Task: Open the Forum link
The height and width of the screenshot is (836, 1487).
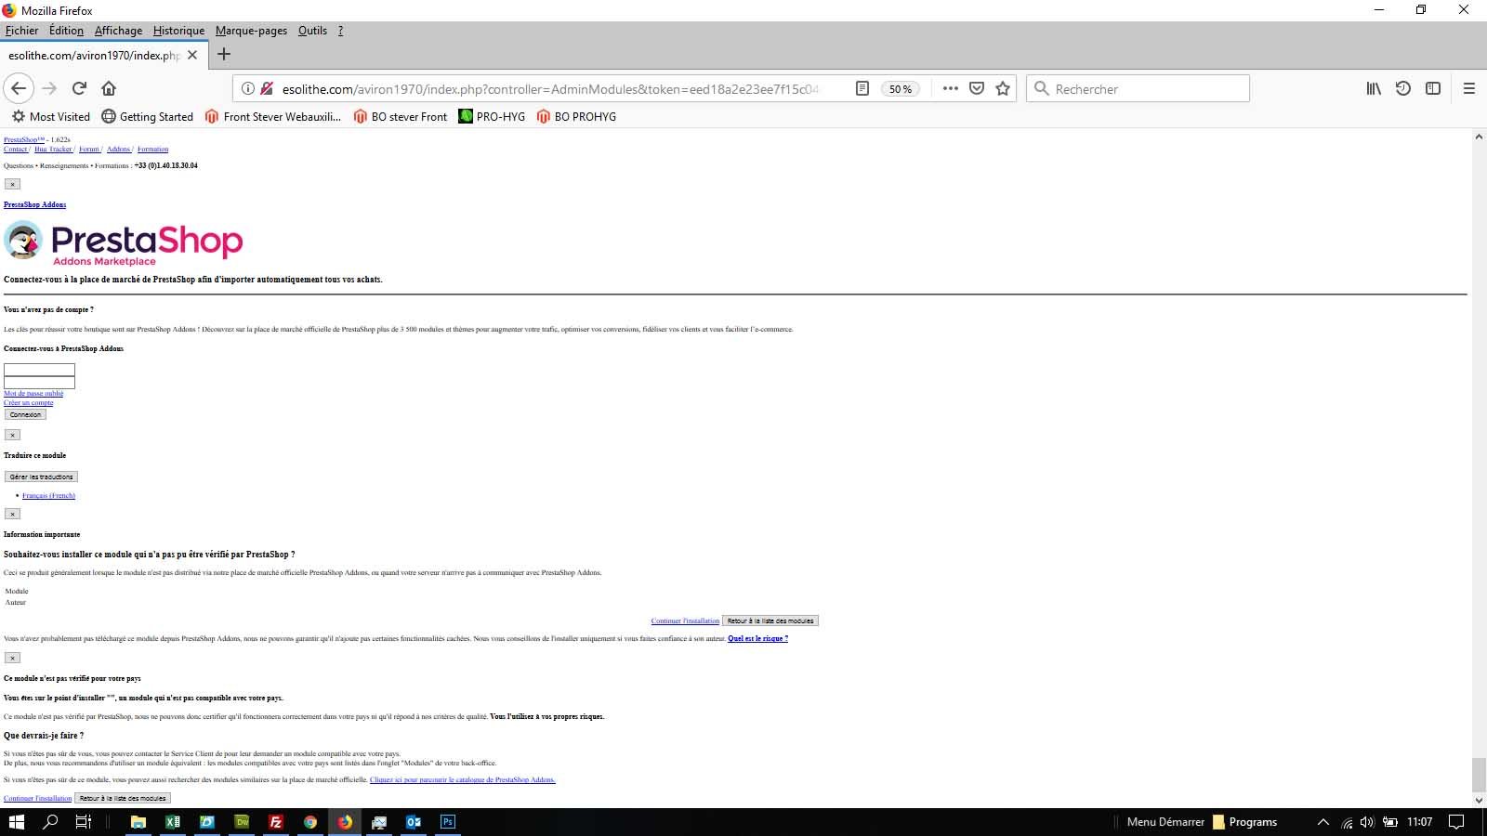Action: pos(89,149)
